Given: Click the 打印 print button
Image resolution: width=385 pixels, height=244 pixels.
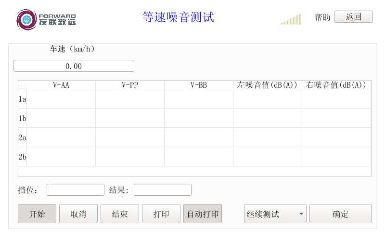Looking at the screenshot, I should coord(161,214).
